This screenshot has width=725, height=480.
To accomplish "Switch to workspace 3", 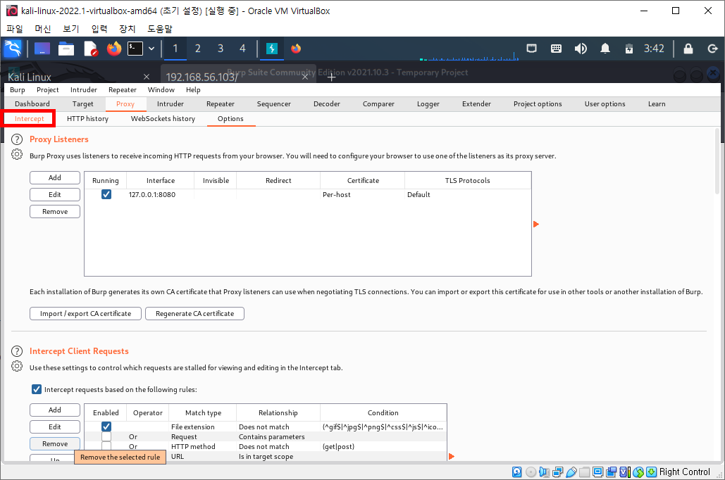I will (x=221, y=49).
